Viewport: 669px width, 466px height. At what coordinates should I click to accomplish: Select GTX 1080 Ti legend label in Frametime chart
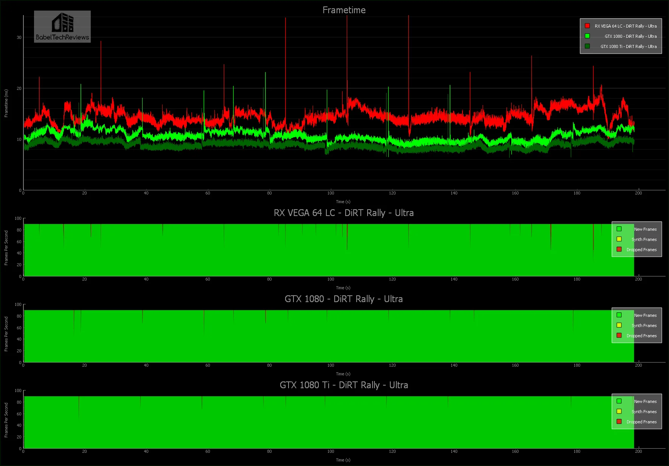point(628,46)
